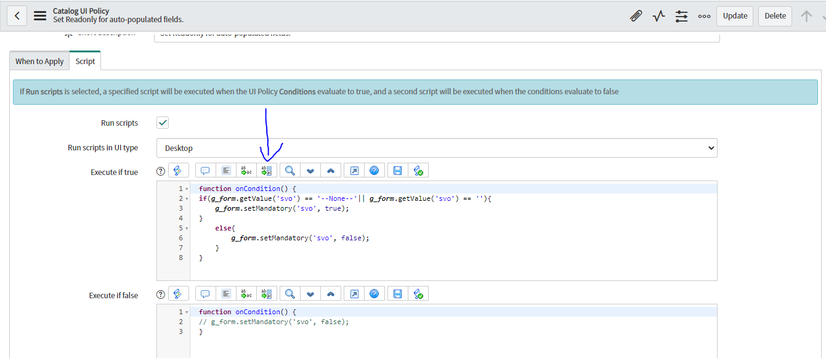Screen dimensions: 826x358
Task: Open field help beside Execute if true label
Action: (x=161, y=171)
